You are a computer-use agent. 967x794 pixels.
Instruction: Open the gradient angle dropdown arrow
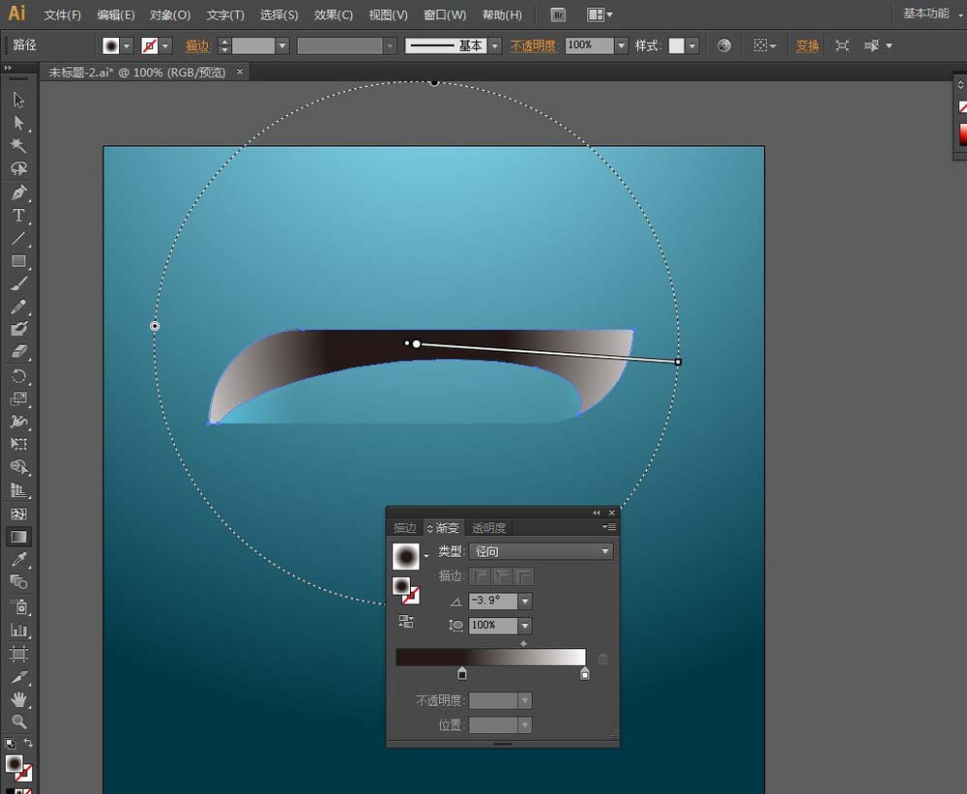[525, 601]
